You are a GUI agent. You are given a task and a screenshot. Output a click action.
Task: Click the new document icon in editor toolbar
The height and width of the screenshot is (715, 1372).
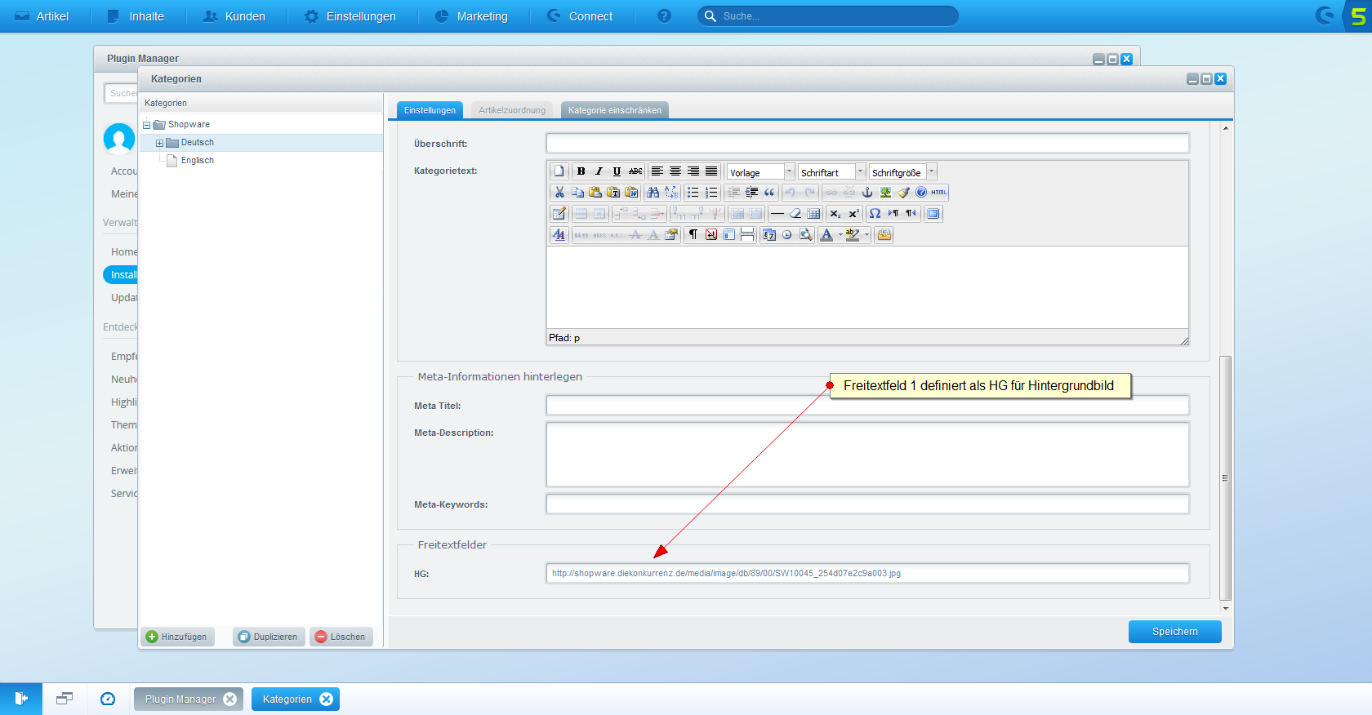point(559,171)
